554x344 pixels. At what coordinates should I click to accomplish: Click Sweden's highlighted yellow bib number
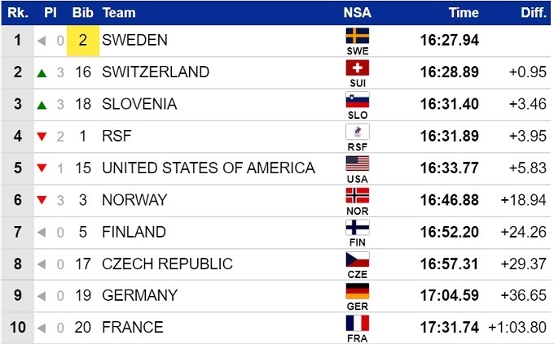83,41
